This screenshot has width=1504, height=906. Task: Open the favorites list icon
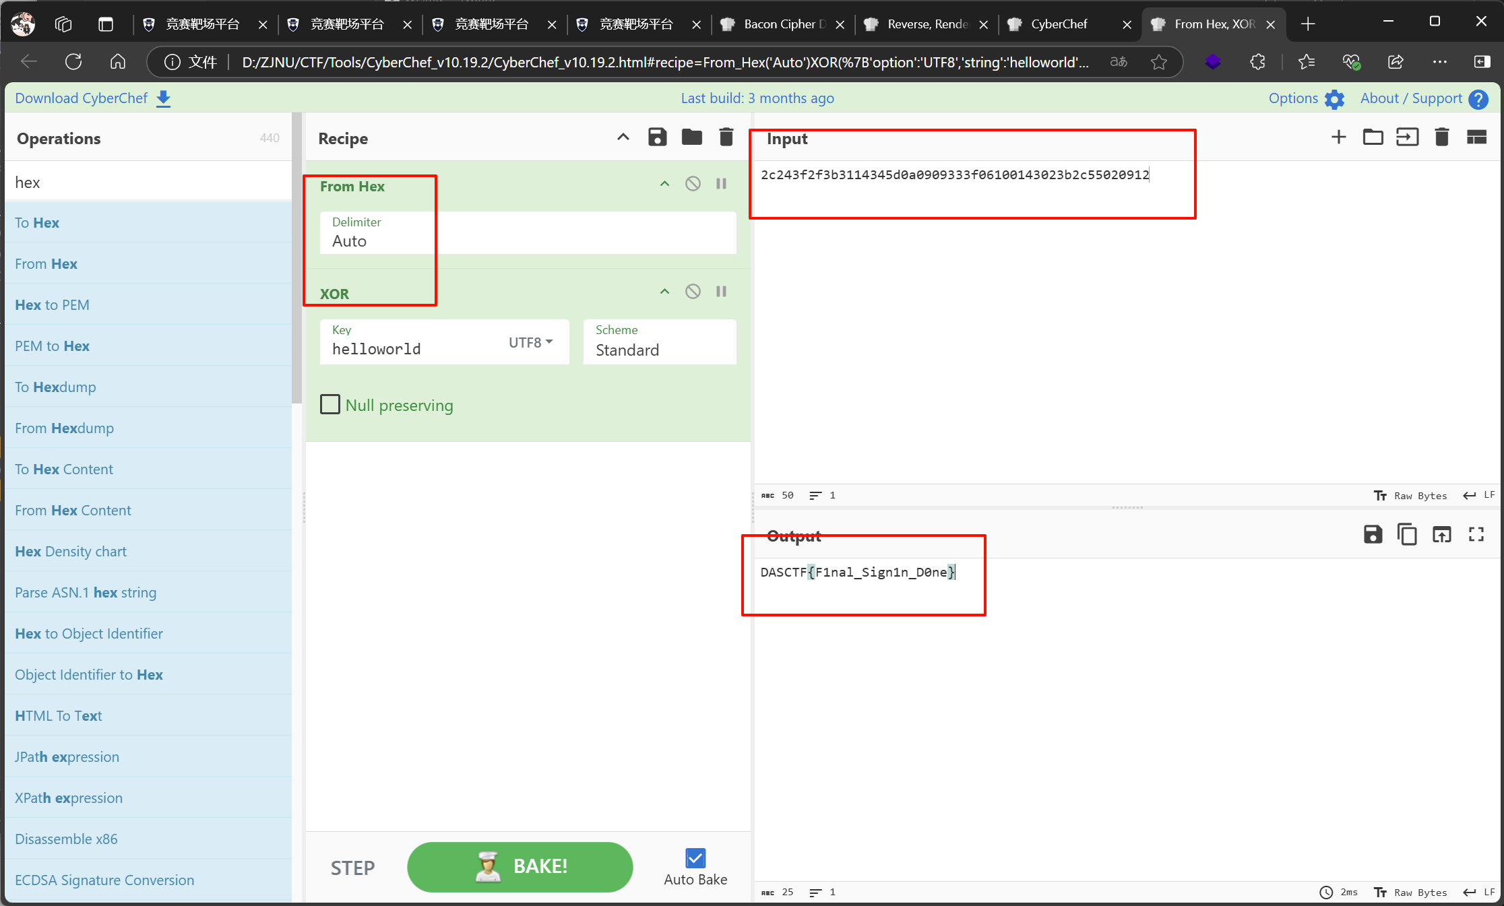pyautogui.click(x=1306, y=62)
